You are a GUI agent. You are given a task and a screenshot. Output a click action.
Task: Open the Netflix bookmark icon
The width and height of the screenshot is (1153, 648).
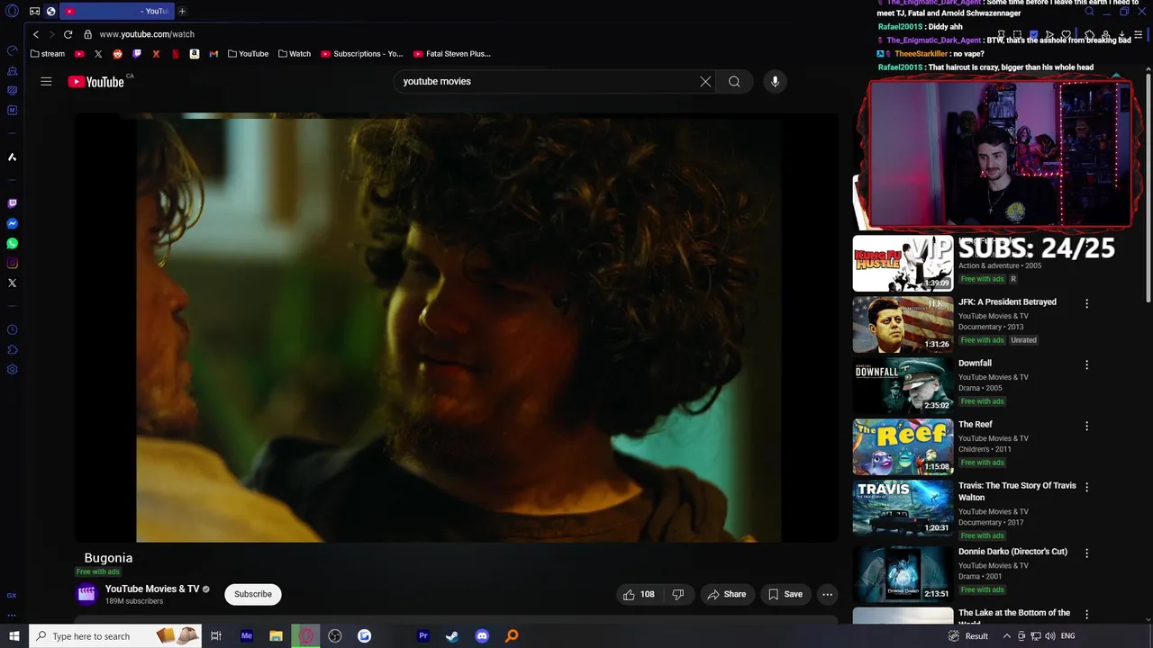pos(176,54)
